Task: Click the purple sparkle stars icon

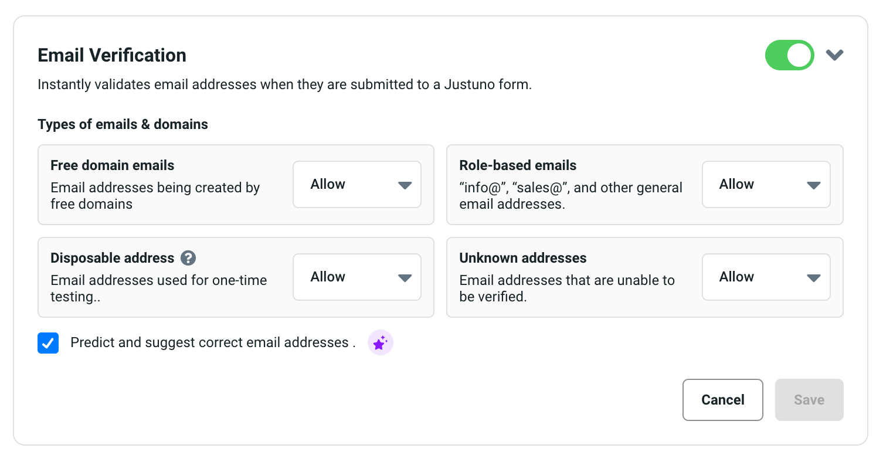Action: coord(380,343)
